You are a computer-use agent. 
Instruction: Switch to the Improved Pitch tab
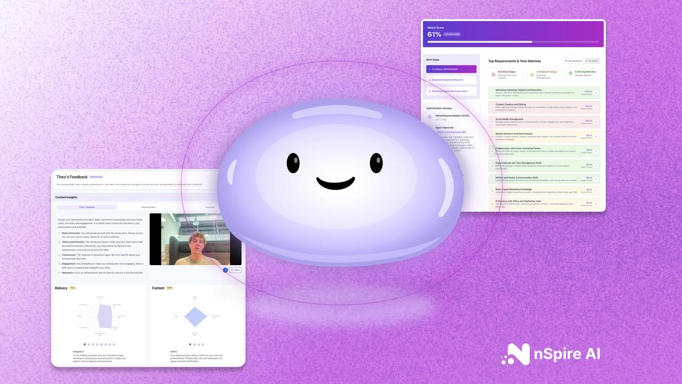click(149, 207)
